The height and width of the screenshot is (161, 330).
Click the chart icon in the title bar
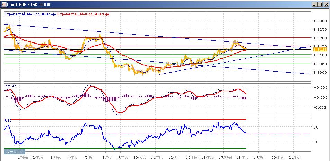point(3,4)
